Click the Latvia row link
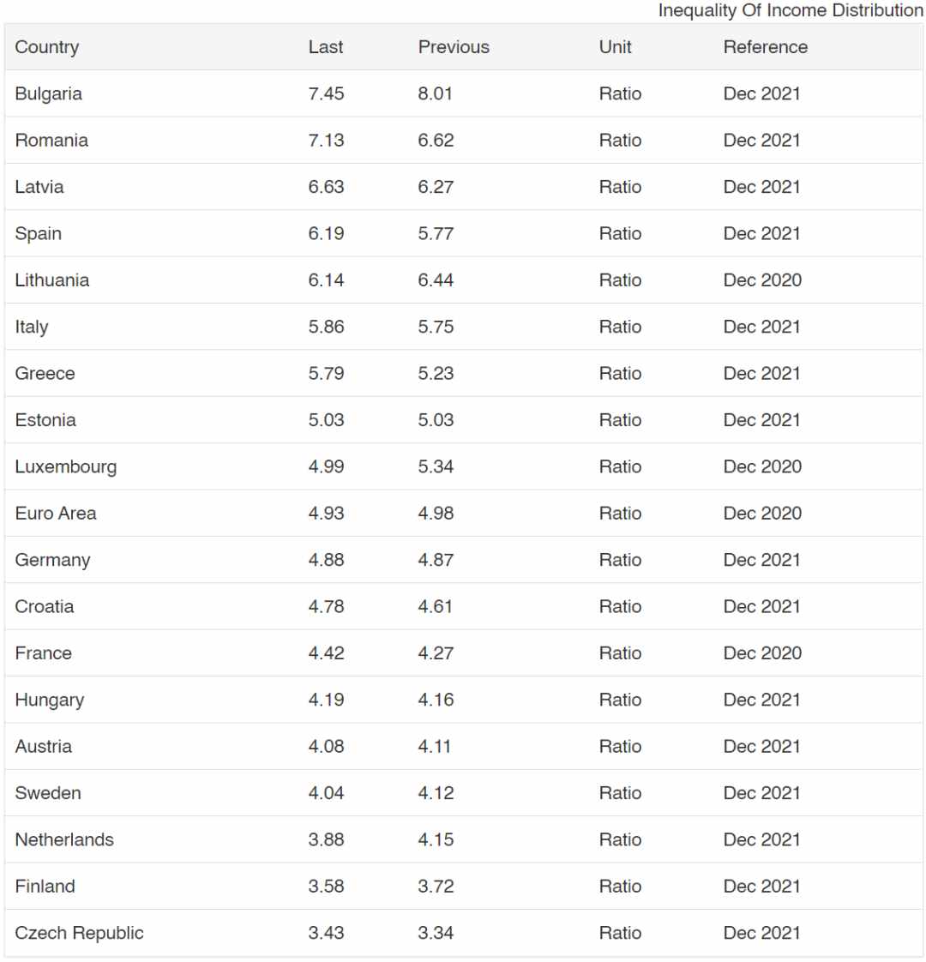The height and width of the screenshot is (962, 926). (x=39, y=187)
